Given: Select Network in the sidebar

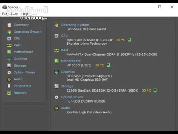Looking at the screenshot, I should coord(20,93).
